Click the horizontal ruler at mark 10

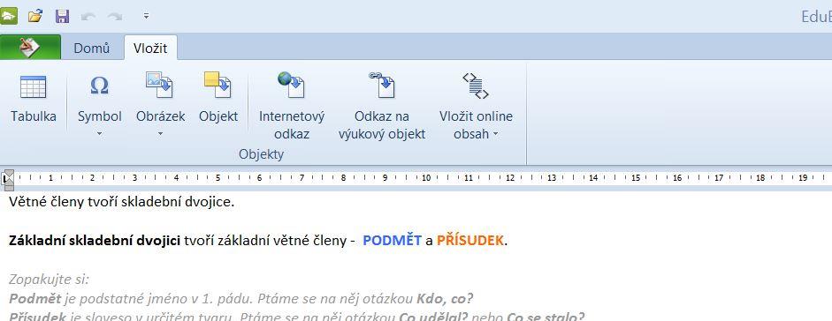coord(426,178)
